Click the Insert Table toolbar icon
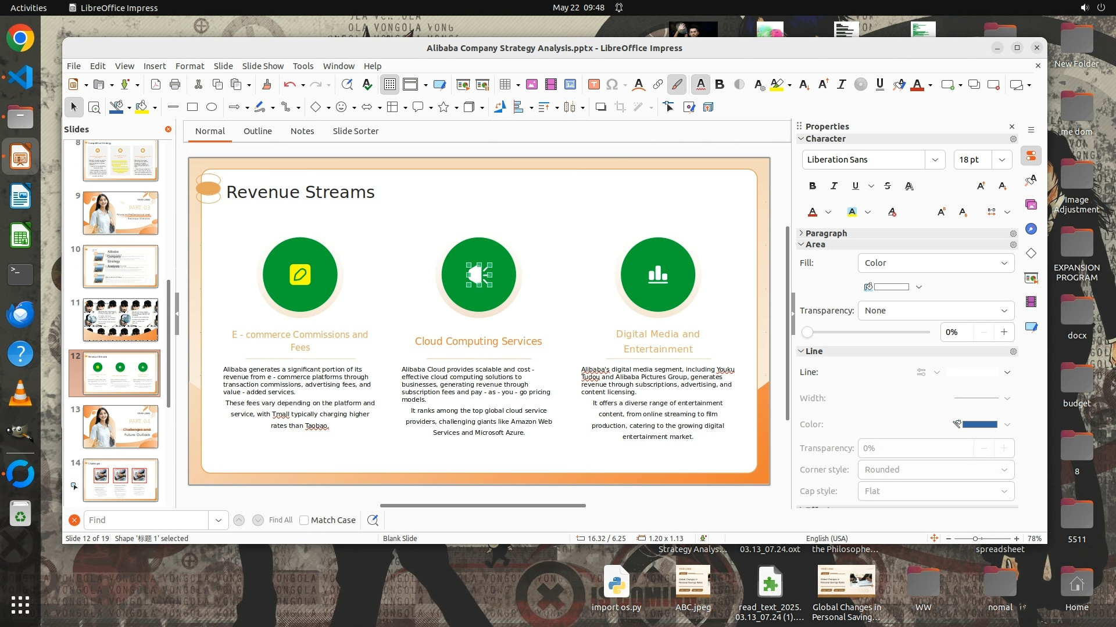1116x627 pixels. pos(505,85)
